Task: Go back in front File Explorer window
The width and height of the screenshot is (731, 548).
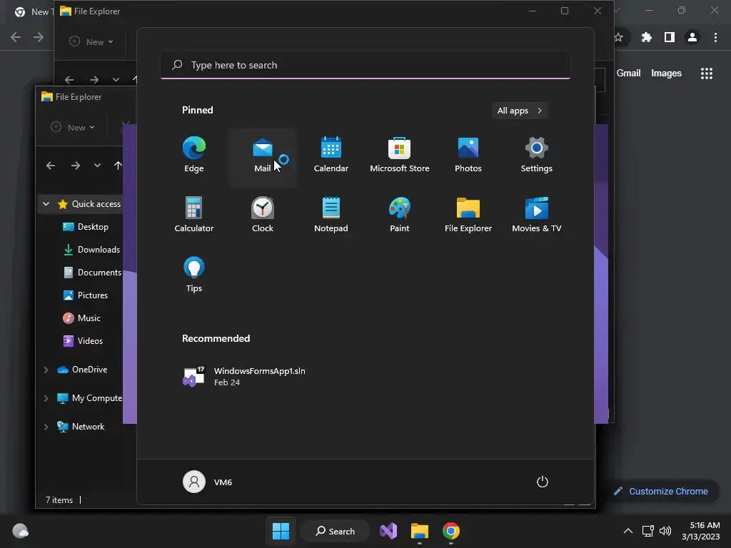Action: pos(51,166)
